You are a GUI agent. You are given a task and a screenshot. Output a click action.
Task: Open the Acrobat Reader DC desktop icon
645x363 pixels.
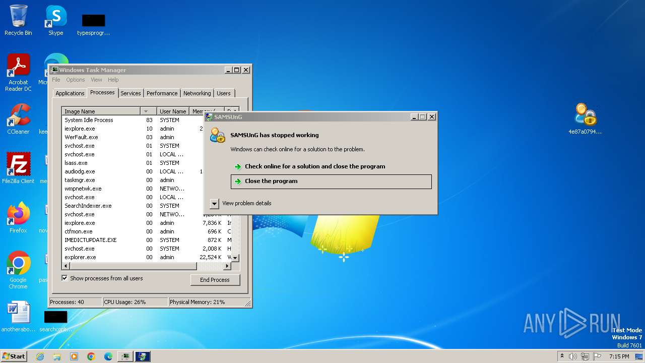click(x=18, y=73)
